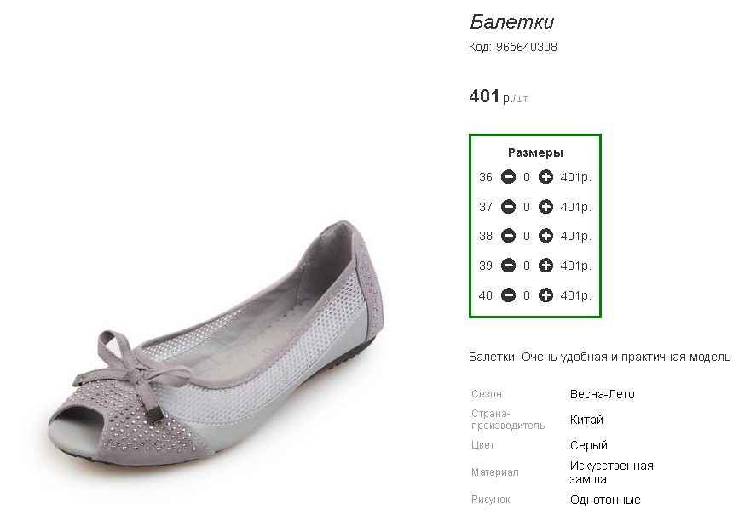
Task: Click the Искусственная замша material value
Action: click(x=611, y=472)
